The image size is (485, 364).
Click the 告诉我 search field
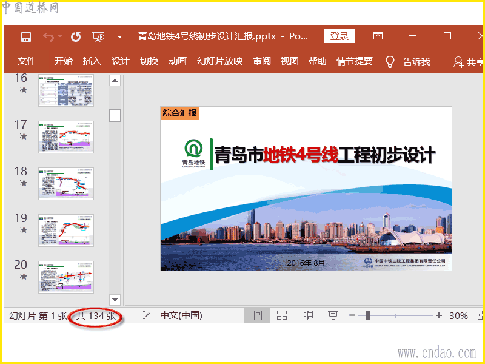416,62
